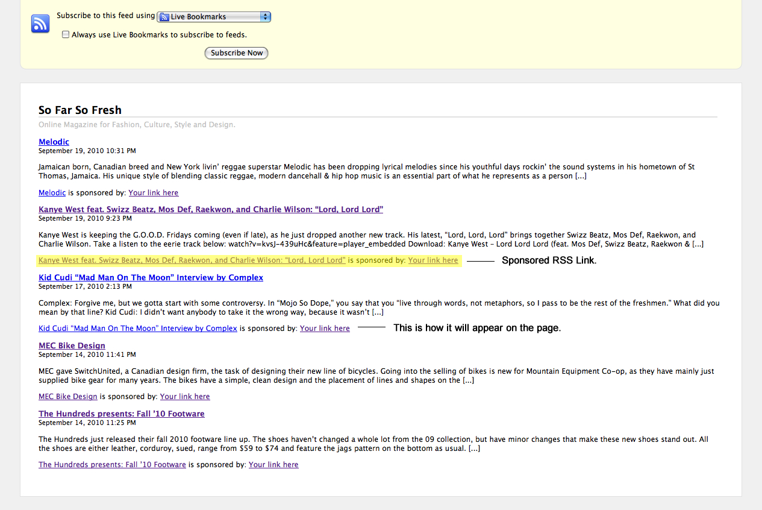Image resolution: width=762 pixels, height=510 pixels.
Task: Click MEC Bike Design link in sponsored line
Action: pyautogui.click(x=68, y=396)
